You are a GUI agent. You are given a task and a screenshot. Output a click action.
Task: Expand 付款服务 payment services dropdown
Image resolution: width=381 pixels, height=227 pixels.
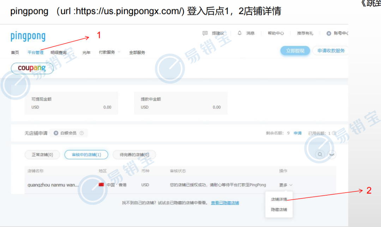pos(110,52)
